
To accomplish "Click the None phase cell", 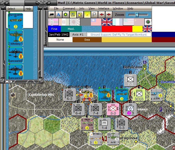I will [60, 40].
